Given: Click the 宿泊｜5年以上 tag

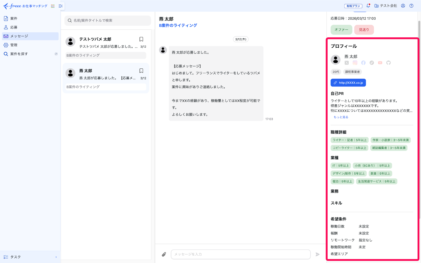Looking at the screenshot, I should [x=342, y=181].
